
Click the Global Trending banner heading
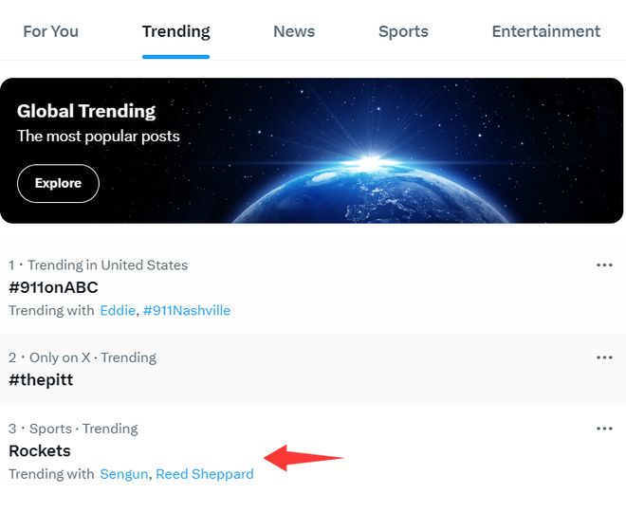point(86,111)
